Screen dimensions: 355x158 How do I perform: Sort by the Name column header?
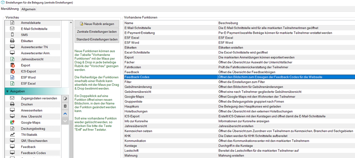[x=171, y=23]
